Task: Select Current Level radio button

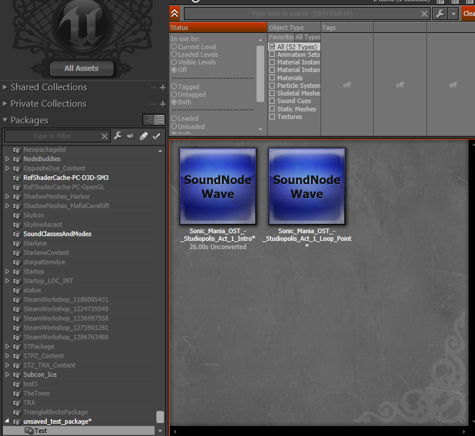Action: 174,47
